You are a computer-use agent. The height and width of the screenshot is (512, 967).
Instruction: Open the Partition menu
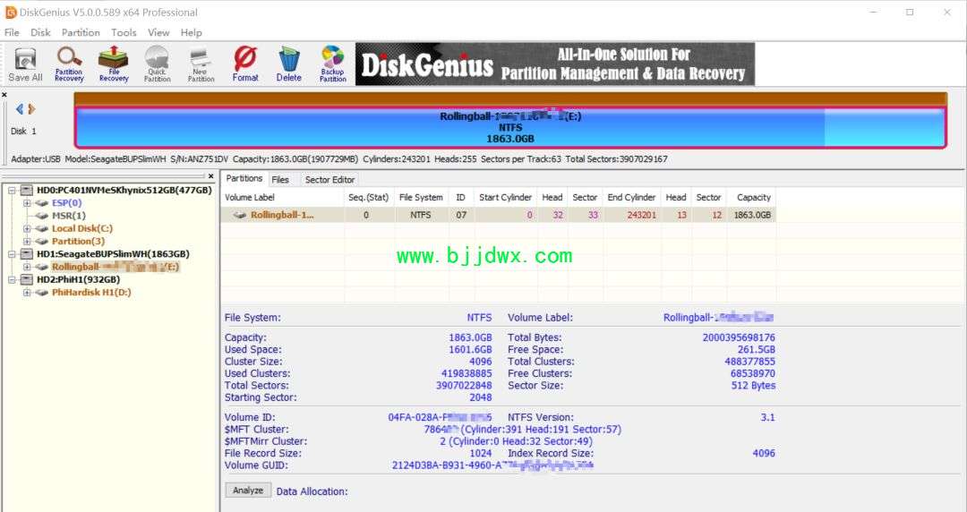pos(81,33)
